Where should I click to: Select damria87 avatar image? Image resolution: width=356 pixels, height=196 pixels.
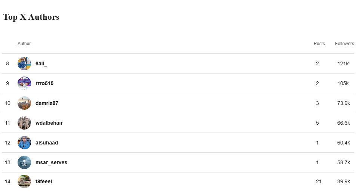[x=24, y=103]
